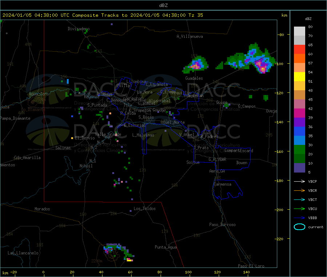
Task: Click the storm cell above Guadales
Action: click(196, 64)
